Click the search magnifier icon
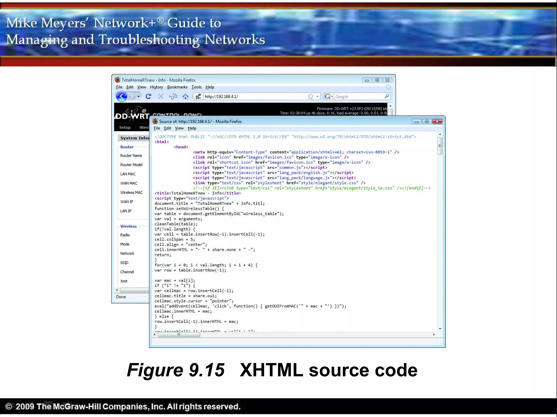The image size is (557, 417). (387, 96)
